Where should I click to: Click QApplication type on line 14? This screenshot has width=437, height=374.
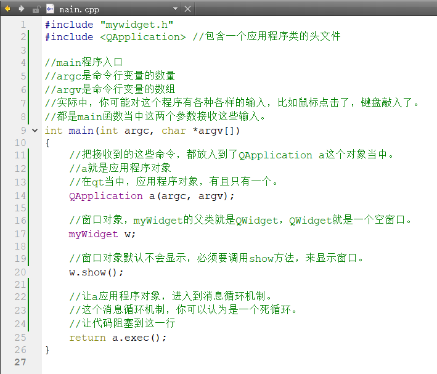(105, 196)
